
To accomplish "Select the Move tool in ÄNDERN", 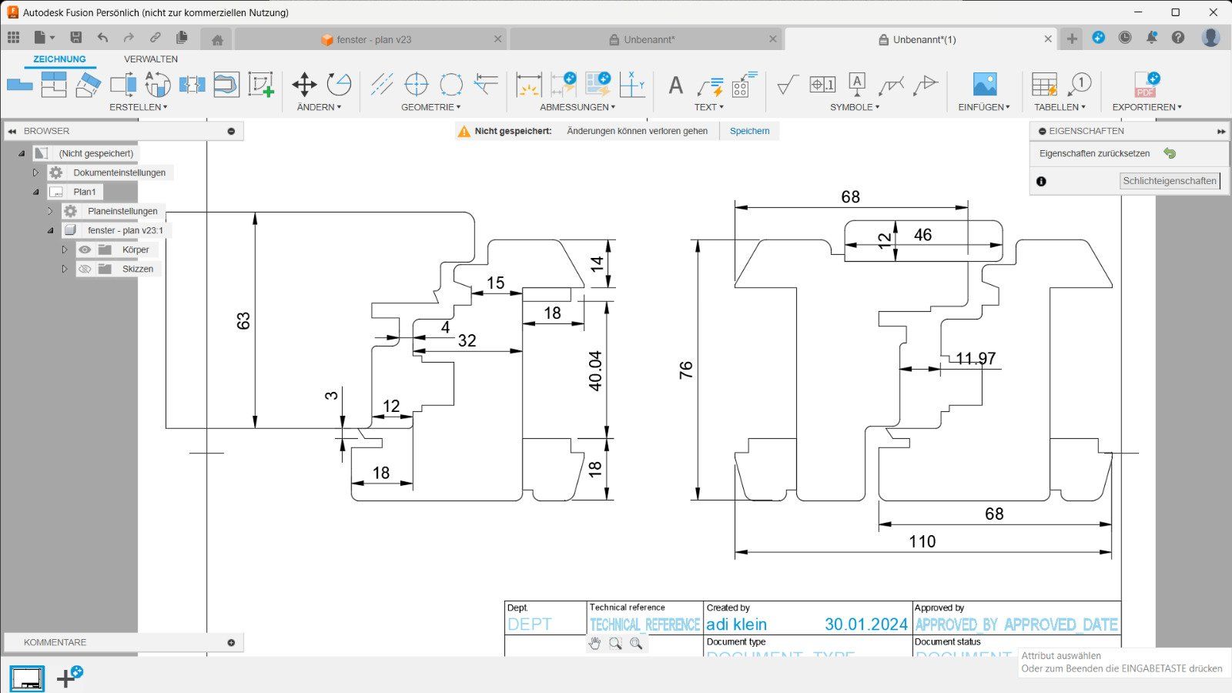I will click(x=304, y=85).
